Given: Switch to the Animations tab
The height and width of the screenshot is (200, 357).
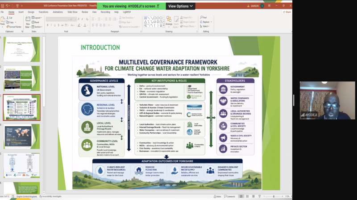Looking at the screenshot, I should [x=58, y=12].
